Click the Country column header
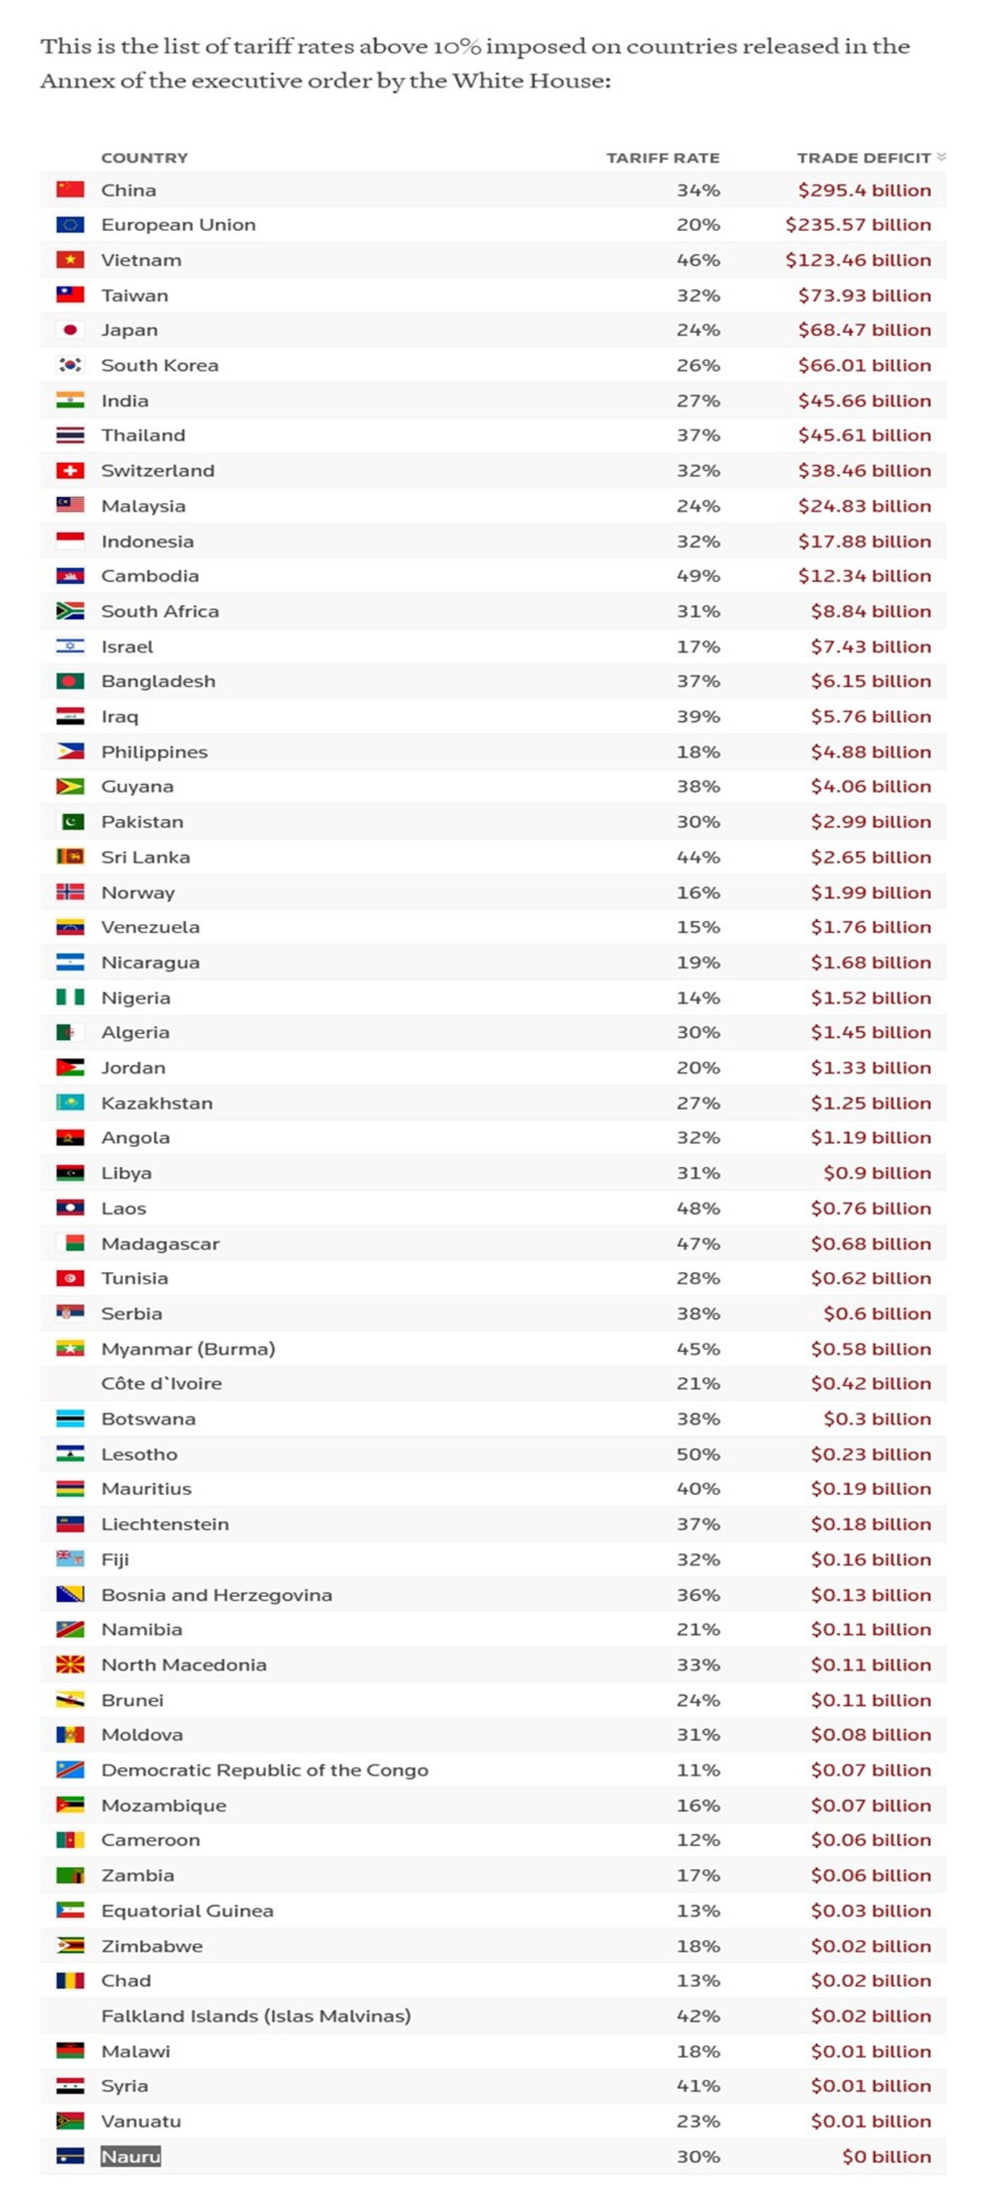Viewport: 982px width, 2211px height. 144,158
